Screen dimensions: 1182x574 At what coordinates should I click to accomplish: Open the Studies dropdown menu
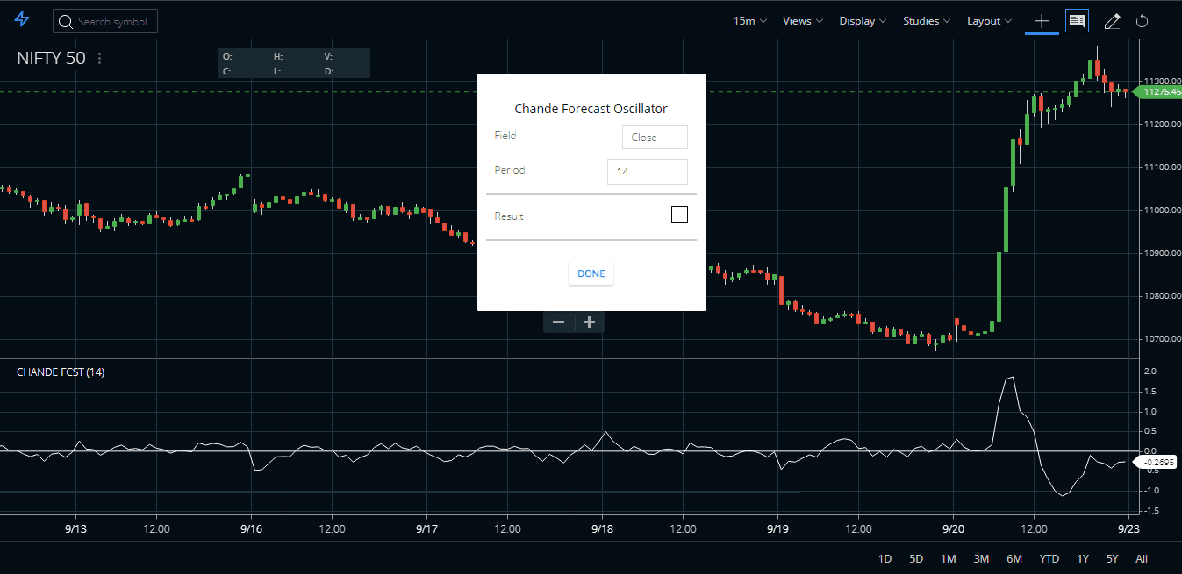point(928,21)
